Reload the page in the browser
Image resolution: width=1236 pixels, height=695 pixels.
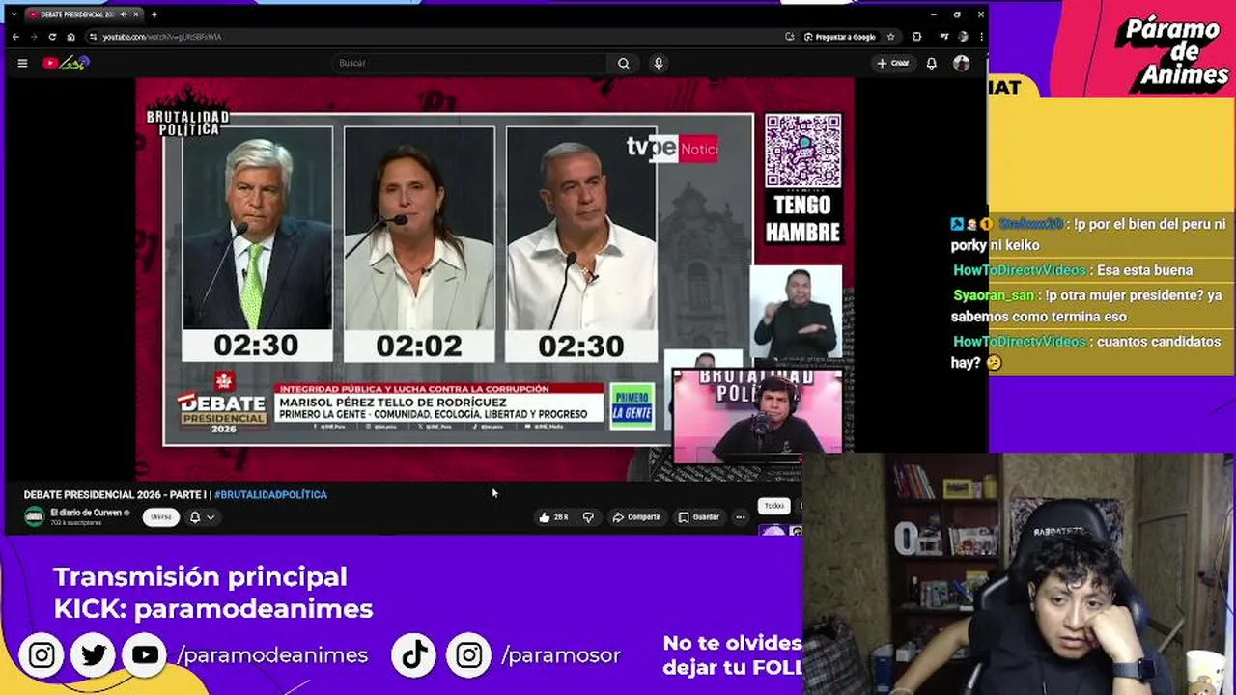coord(52,37)
